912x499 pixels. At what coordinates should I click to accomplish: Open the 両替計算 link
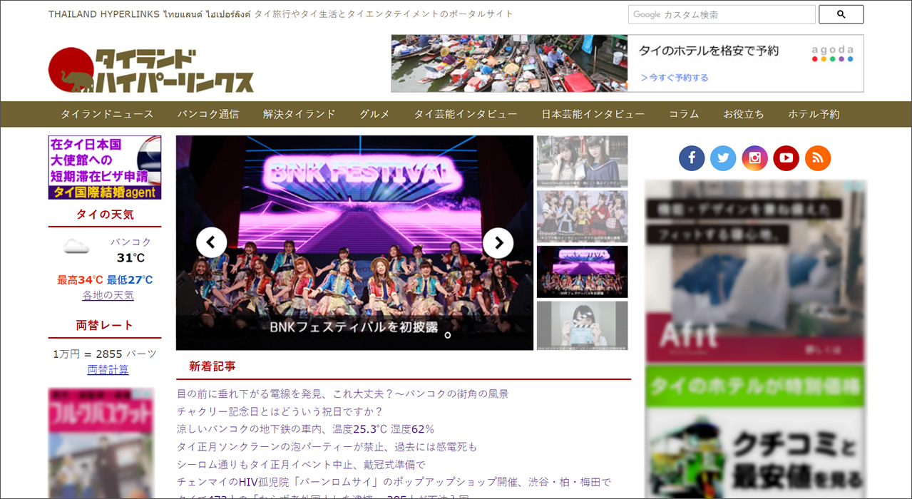(108, 369)
